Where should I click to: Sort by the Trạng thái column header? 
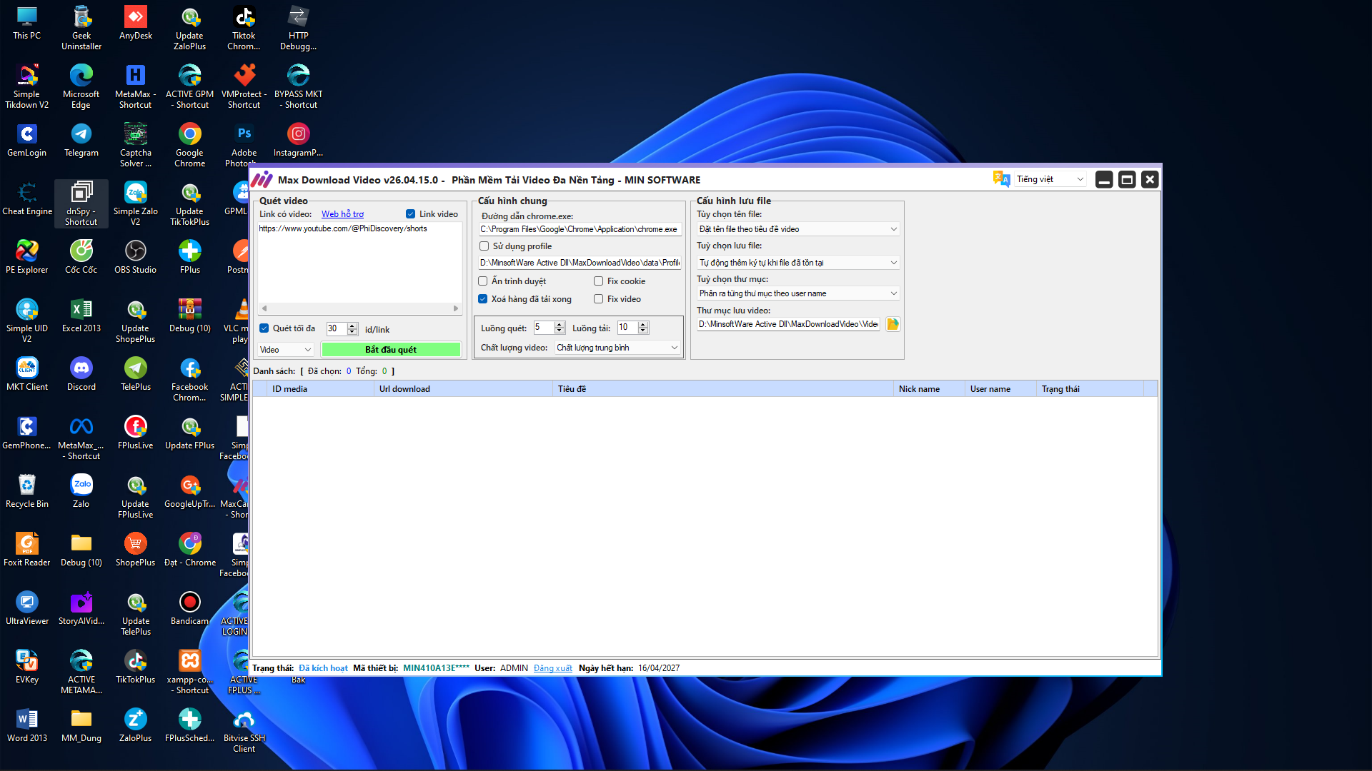click(1090, 389)
